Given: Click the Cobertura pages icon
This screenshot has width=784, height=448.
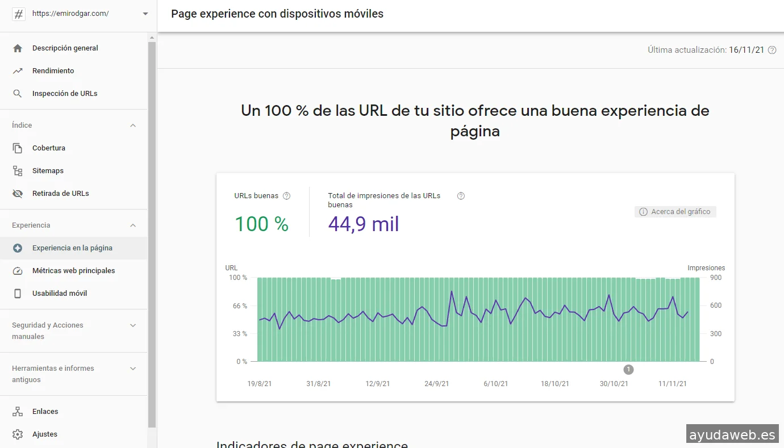Looking at the screenshot, I should pos(18,148).
